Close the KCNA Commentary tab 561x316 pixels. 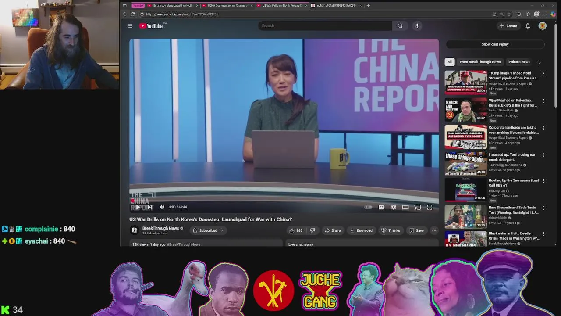[252, 5]
